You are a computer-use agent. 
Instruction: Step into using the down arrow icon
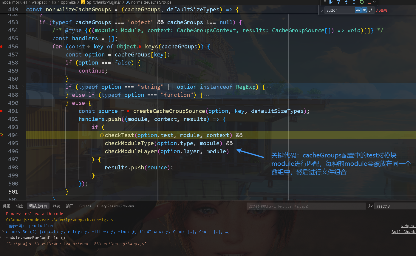[346, 2]
